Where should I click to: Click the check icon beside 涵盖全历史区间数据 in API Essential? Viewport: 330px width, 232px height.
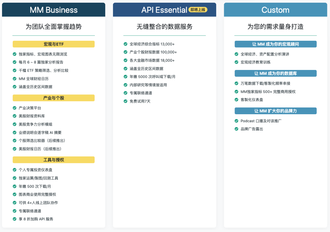(125, 68)
